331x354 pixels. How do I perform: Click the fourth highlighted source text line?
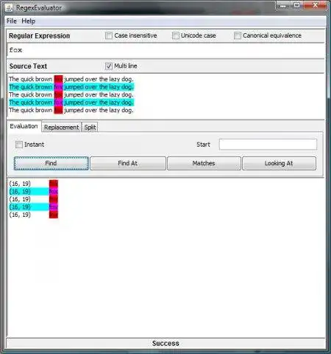click(71, 103)
